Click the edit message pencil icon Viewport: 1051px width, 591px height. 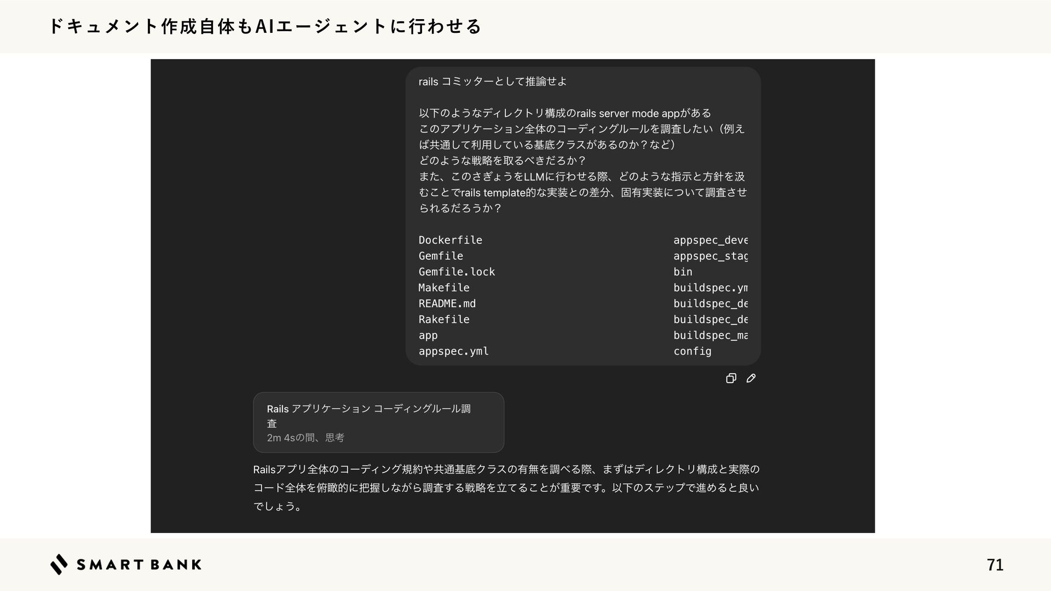click(751, 378)
